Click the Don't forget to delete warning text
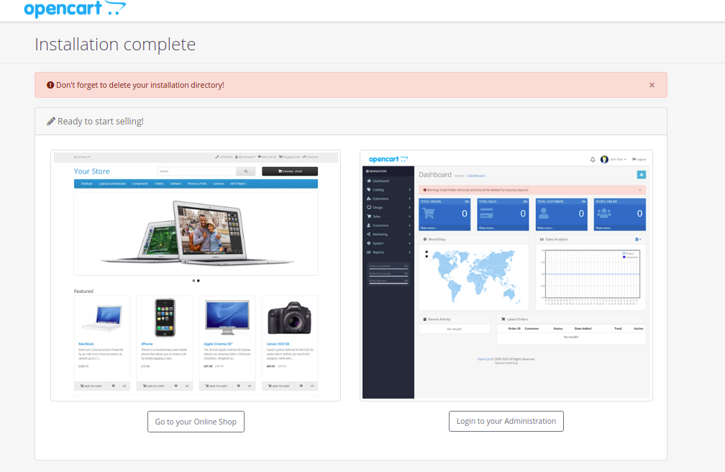The height and width of the screenshot is (472, 725). (140, 85)
